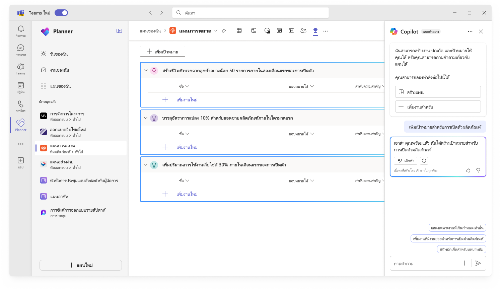Open the People view icon

303,30
